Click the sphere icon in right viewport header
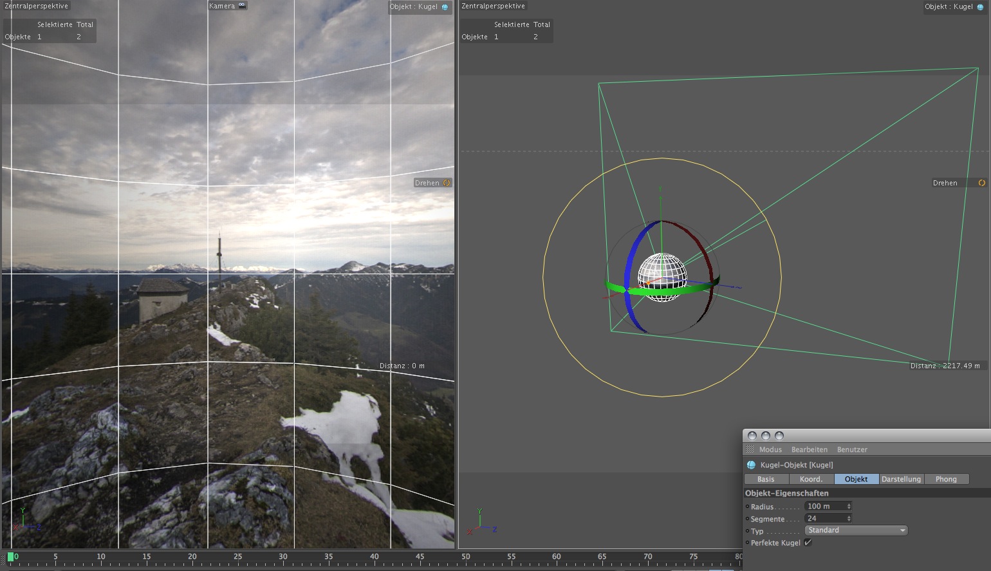The height and width of the screenshot is (571, 991). 980,7
